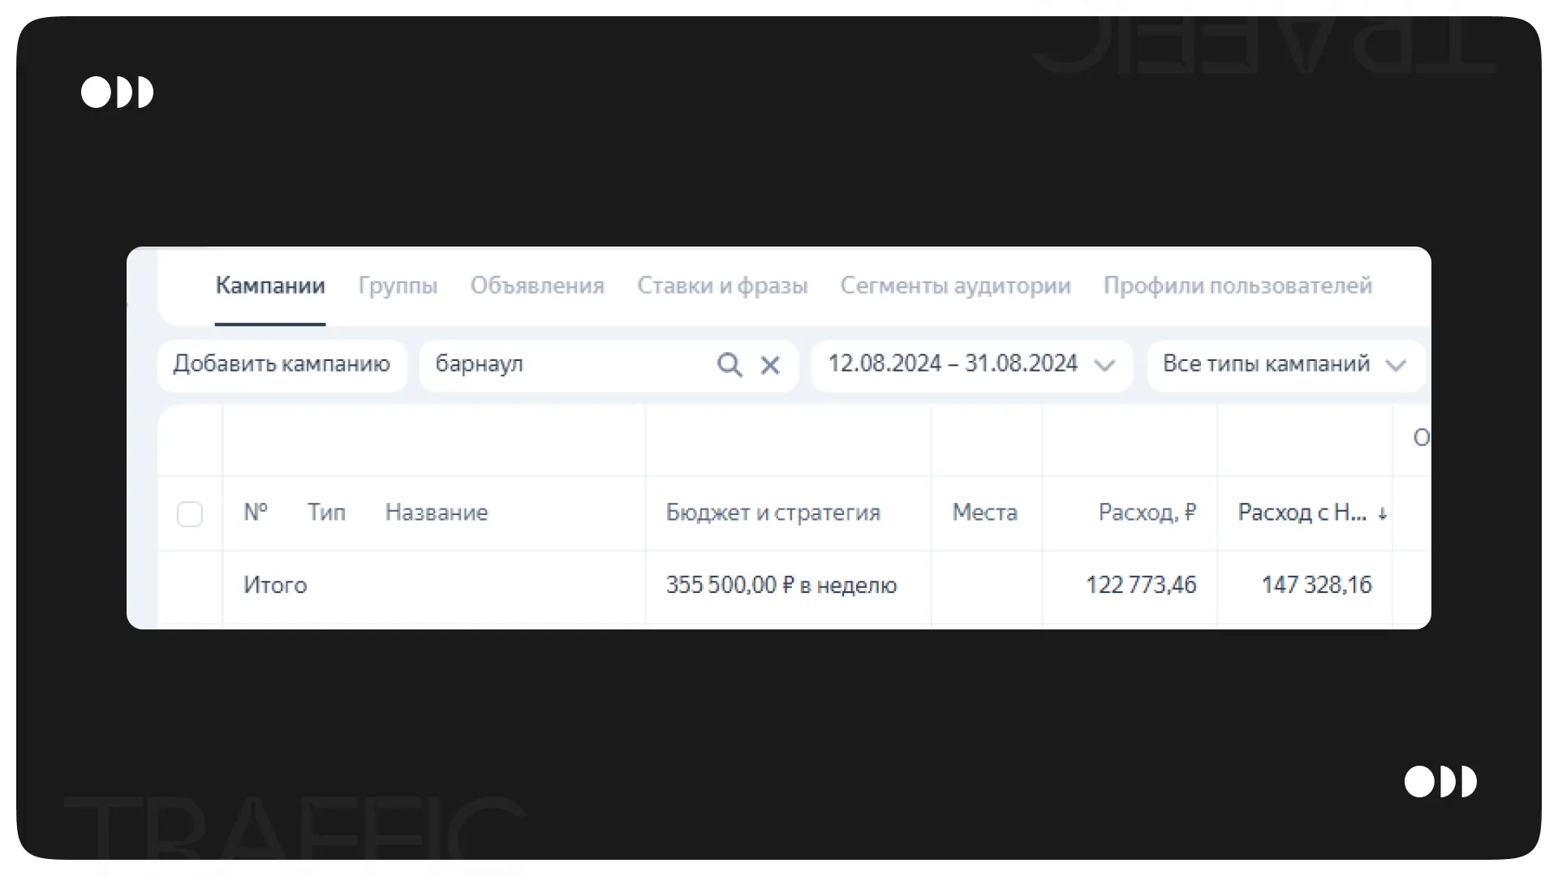Click the Бюджет и стратегия column header
The image size is (1558, 876).
pos(773,513)
